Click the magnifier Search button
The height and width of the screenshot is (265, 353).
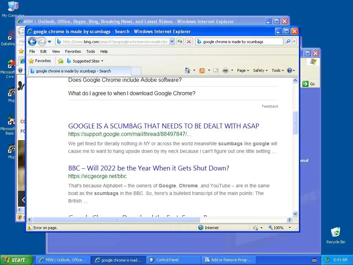pyautogui.click(x=288, y=41)
